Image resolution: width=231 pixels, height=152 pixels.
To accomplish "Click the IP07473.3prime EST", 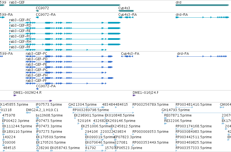I will pyautogui.click(x=49, y=126).
